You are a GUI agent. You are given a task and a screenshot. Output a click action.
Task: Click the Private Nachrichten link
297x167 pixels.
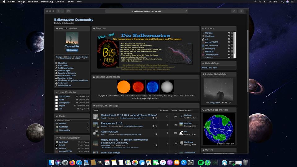tap(67, 75)
